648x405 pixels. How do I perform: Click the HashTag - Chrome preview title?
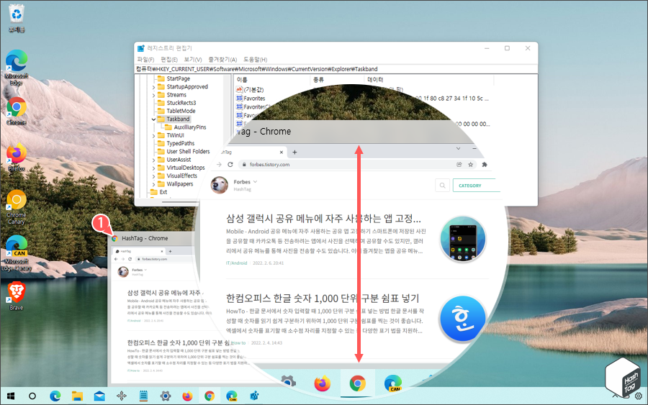pos(145,238)
